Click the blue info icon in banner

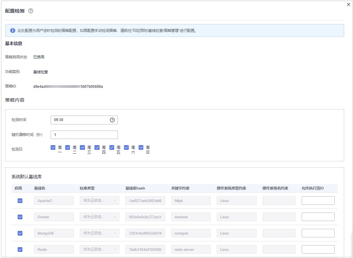tap(13, 31)
